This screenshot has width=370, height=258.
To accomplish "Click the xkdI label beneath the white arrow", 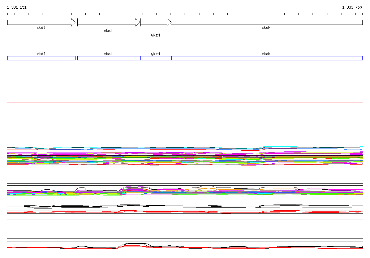I will [41, 27].
